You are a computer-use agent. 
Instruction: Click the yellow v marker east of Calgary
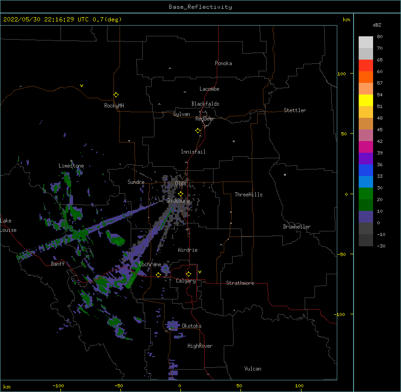point(200,272)
